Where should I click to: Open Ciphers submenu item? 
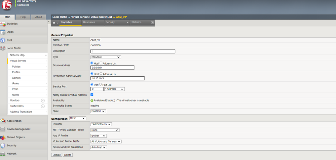tap(16, 78)
